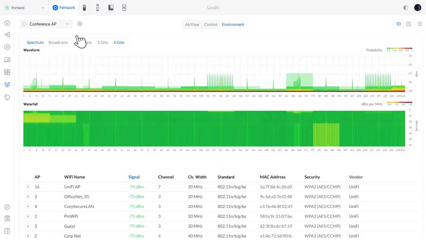Image resolution: width=426 pixels, height=240 pixels.
Task: Toggle the dark/light theme icon
Action: [405, 8]
